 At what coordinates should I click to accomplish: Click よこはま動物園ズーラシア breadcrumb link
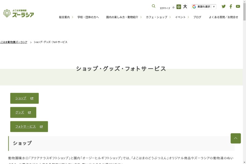(x=14, y=42)
